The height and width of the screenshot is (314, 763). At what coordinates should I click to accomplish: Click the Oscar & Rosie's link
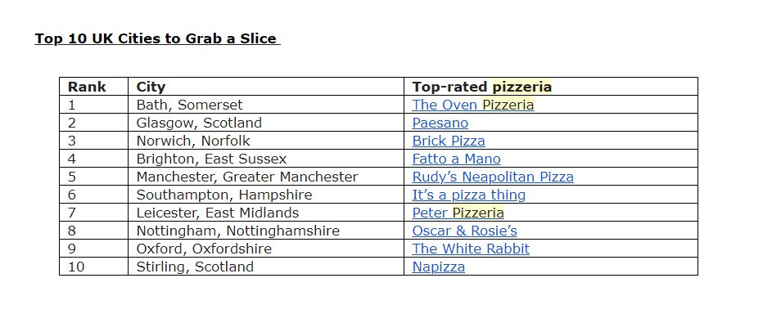click(464, 231)
